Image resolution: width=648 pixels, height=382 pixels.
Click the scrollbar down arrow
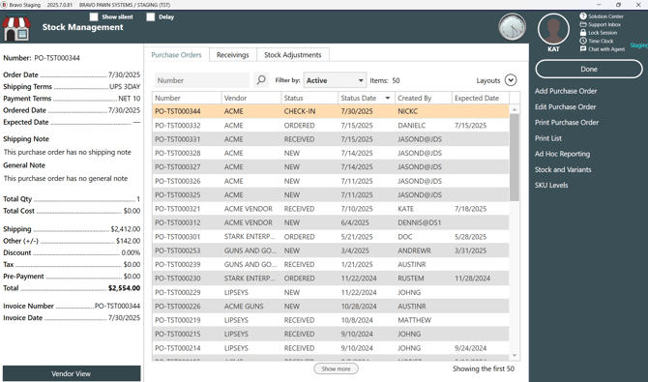[x=515, y=355]
